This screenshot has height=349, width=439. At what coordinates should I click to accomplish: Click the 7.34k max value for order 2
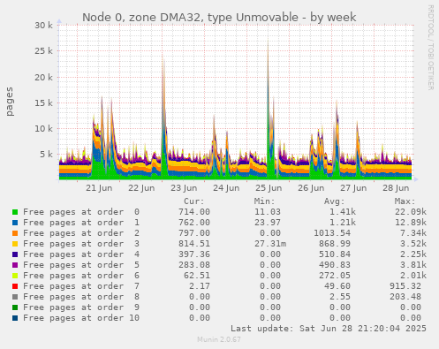413,233
